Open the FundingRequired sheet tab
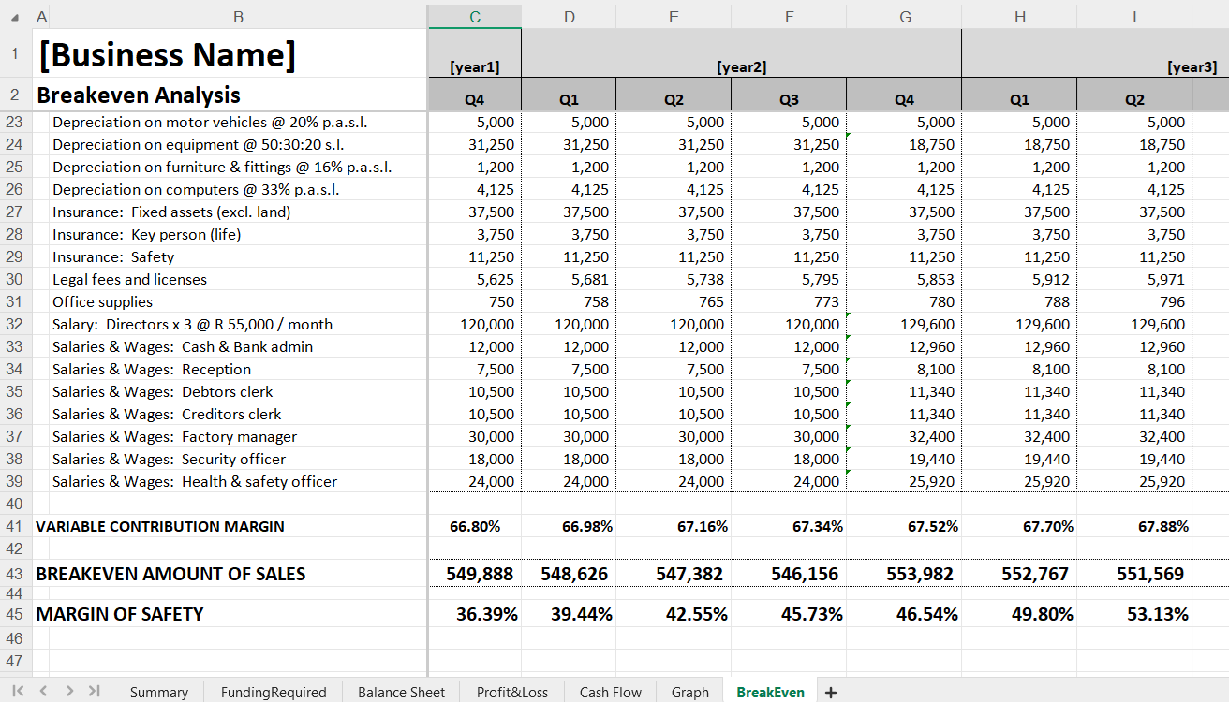 (x=274, y=692)
